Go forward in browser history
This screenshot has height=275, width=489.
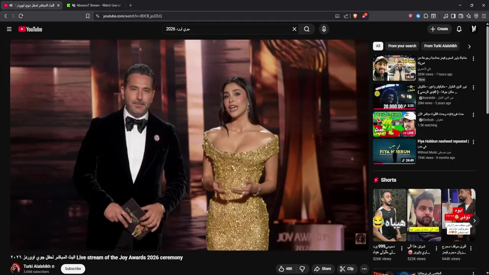(13, 16)
